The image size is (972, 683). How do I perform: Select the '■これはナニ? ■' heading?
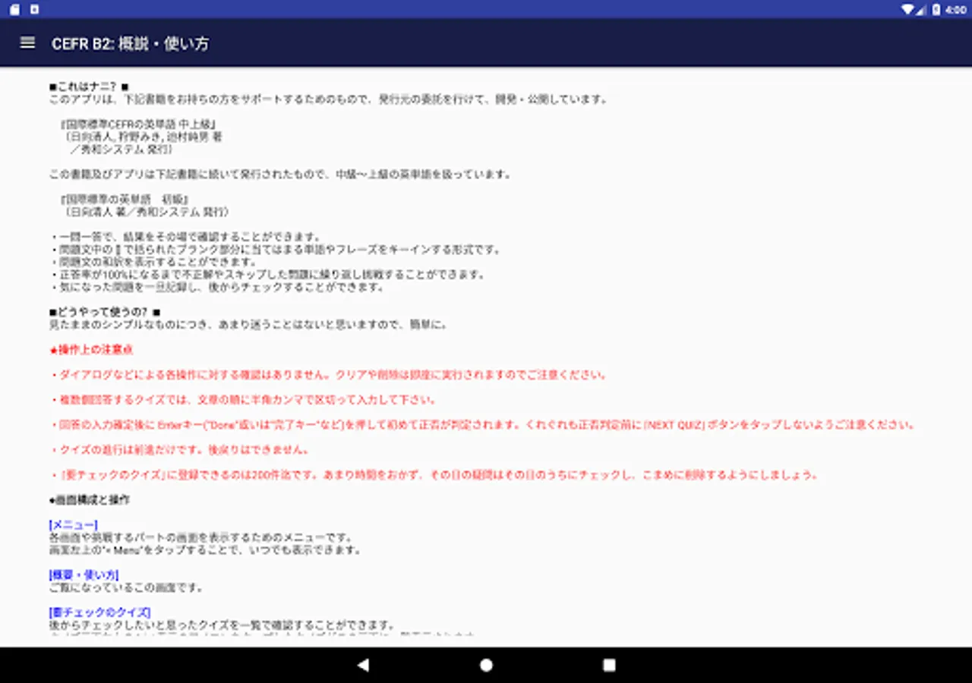[88, 87]
